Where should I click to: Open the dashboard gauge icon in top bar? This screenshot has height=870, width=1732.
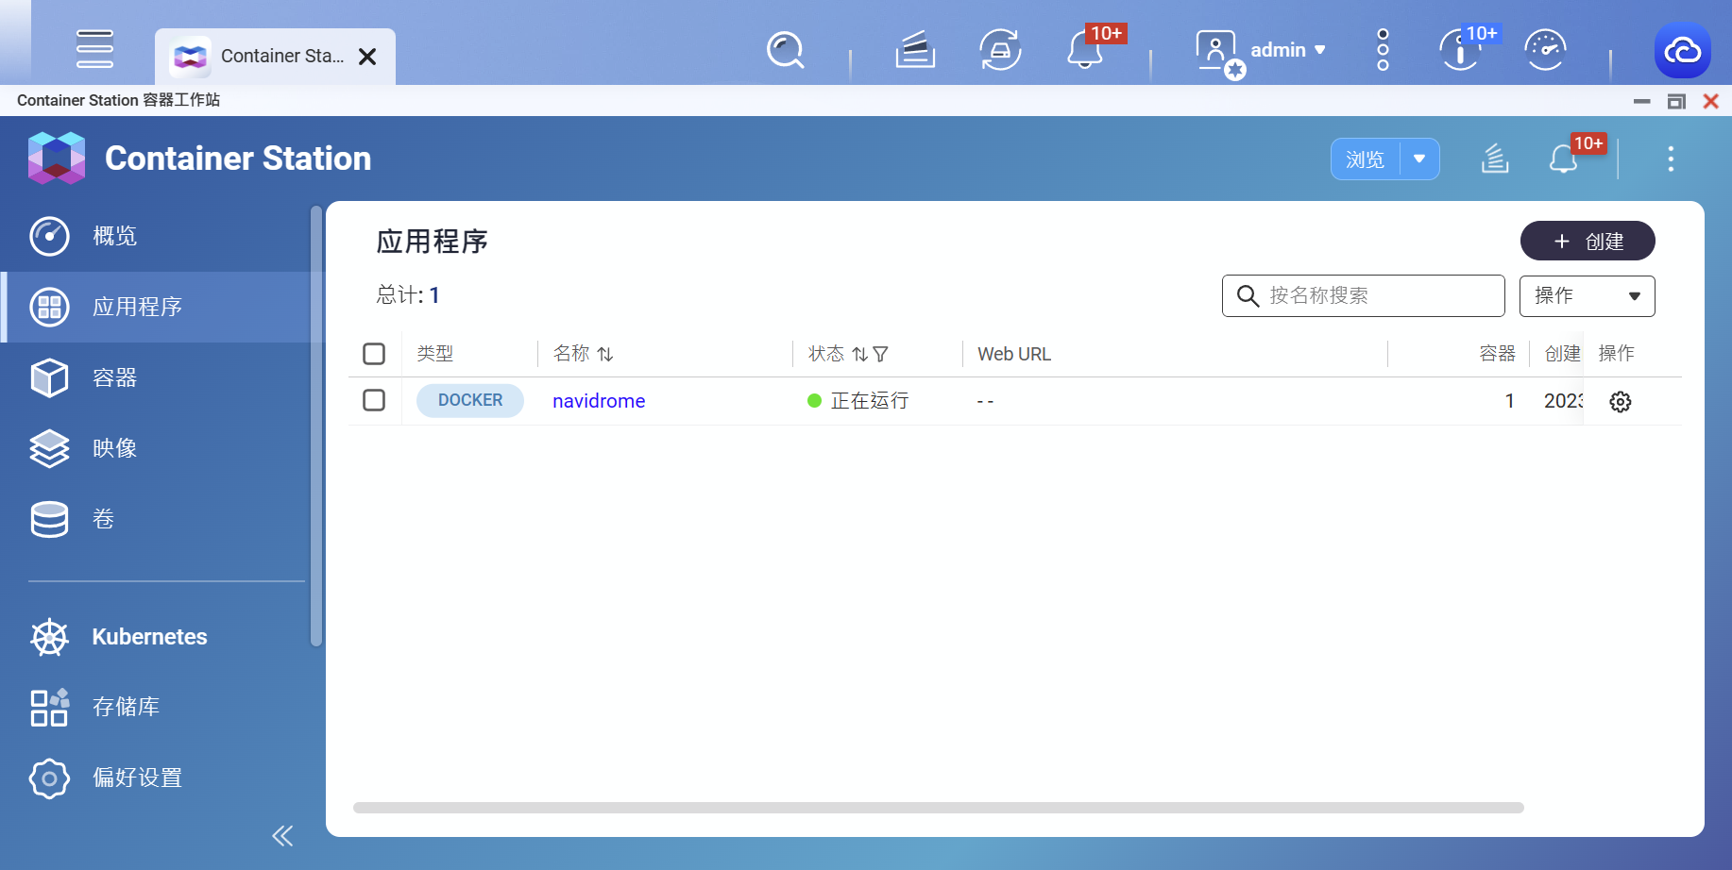pyautogui.click(x=1545, y=50)
